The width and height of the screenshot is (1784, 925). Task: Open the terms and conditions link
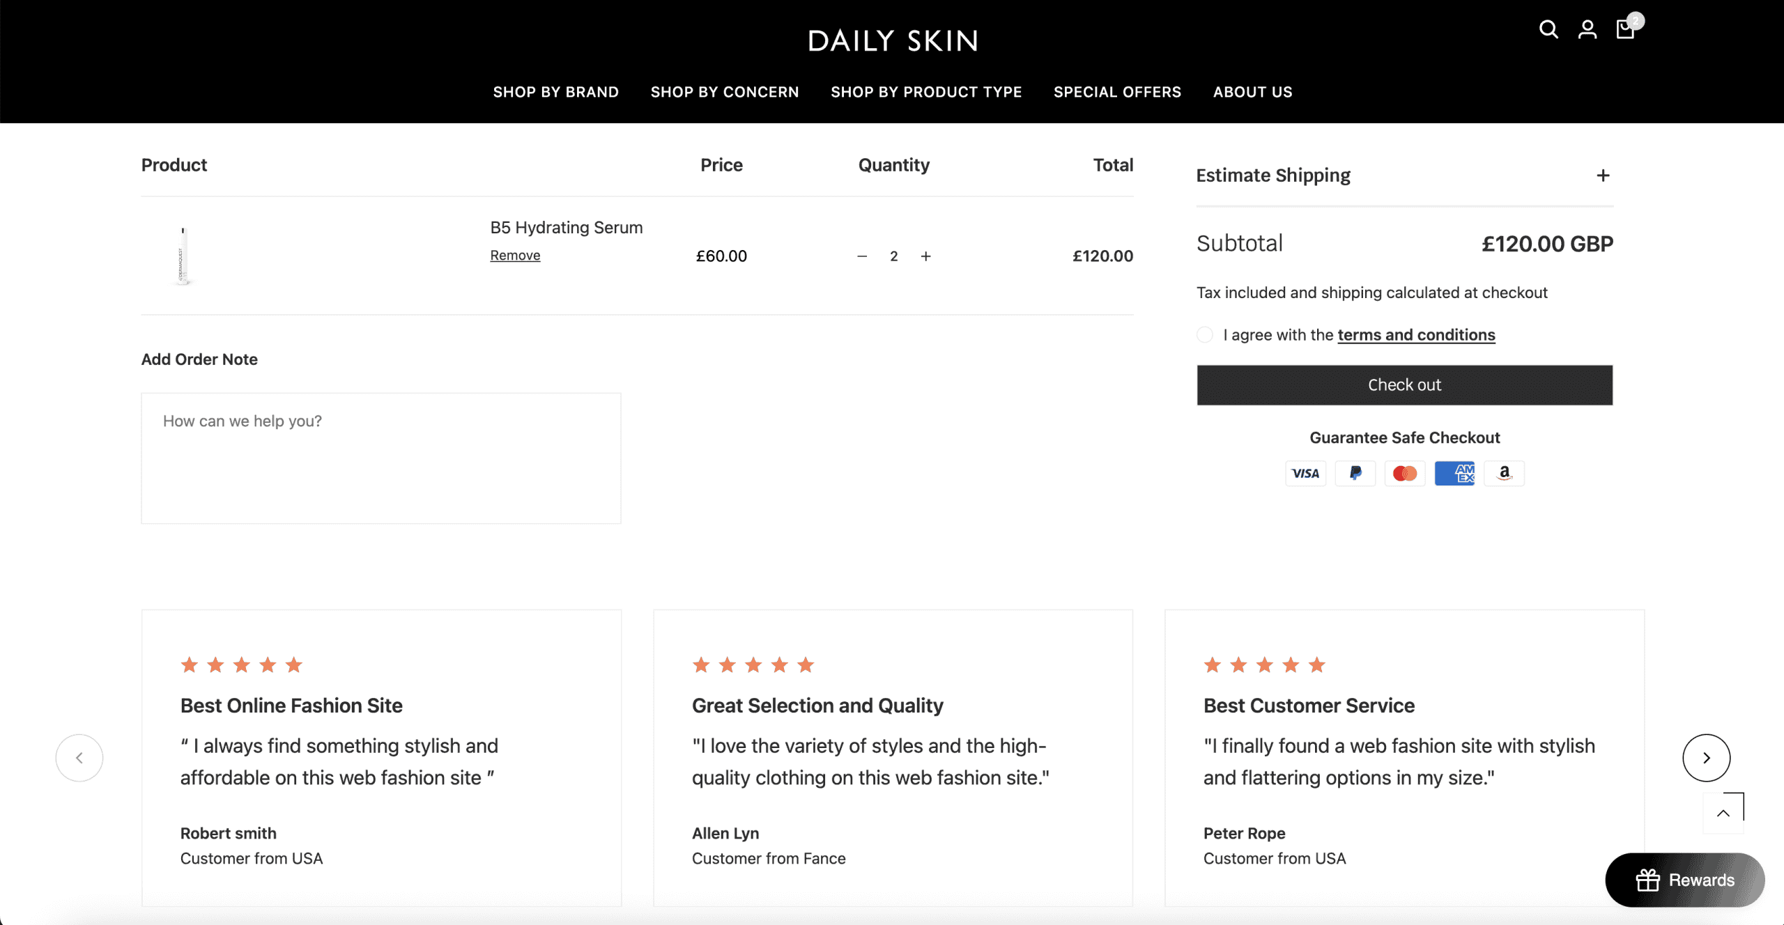1416,335
